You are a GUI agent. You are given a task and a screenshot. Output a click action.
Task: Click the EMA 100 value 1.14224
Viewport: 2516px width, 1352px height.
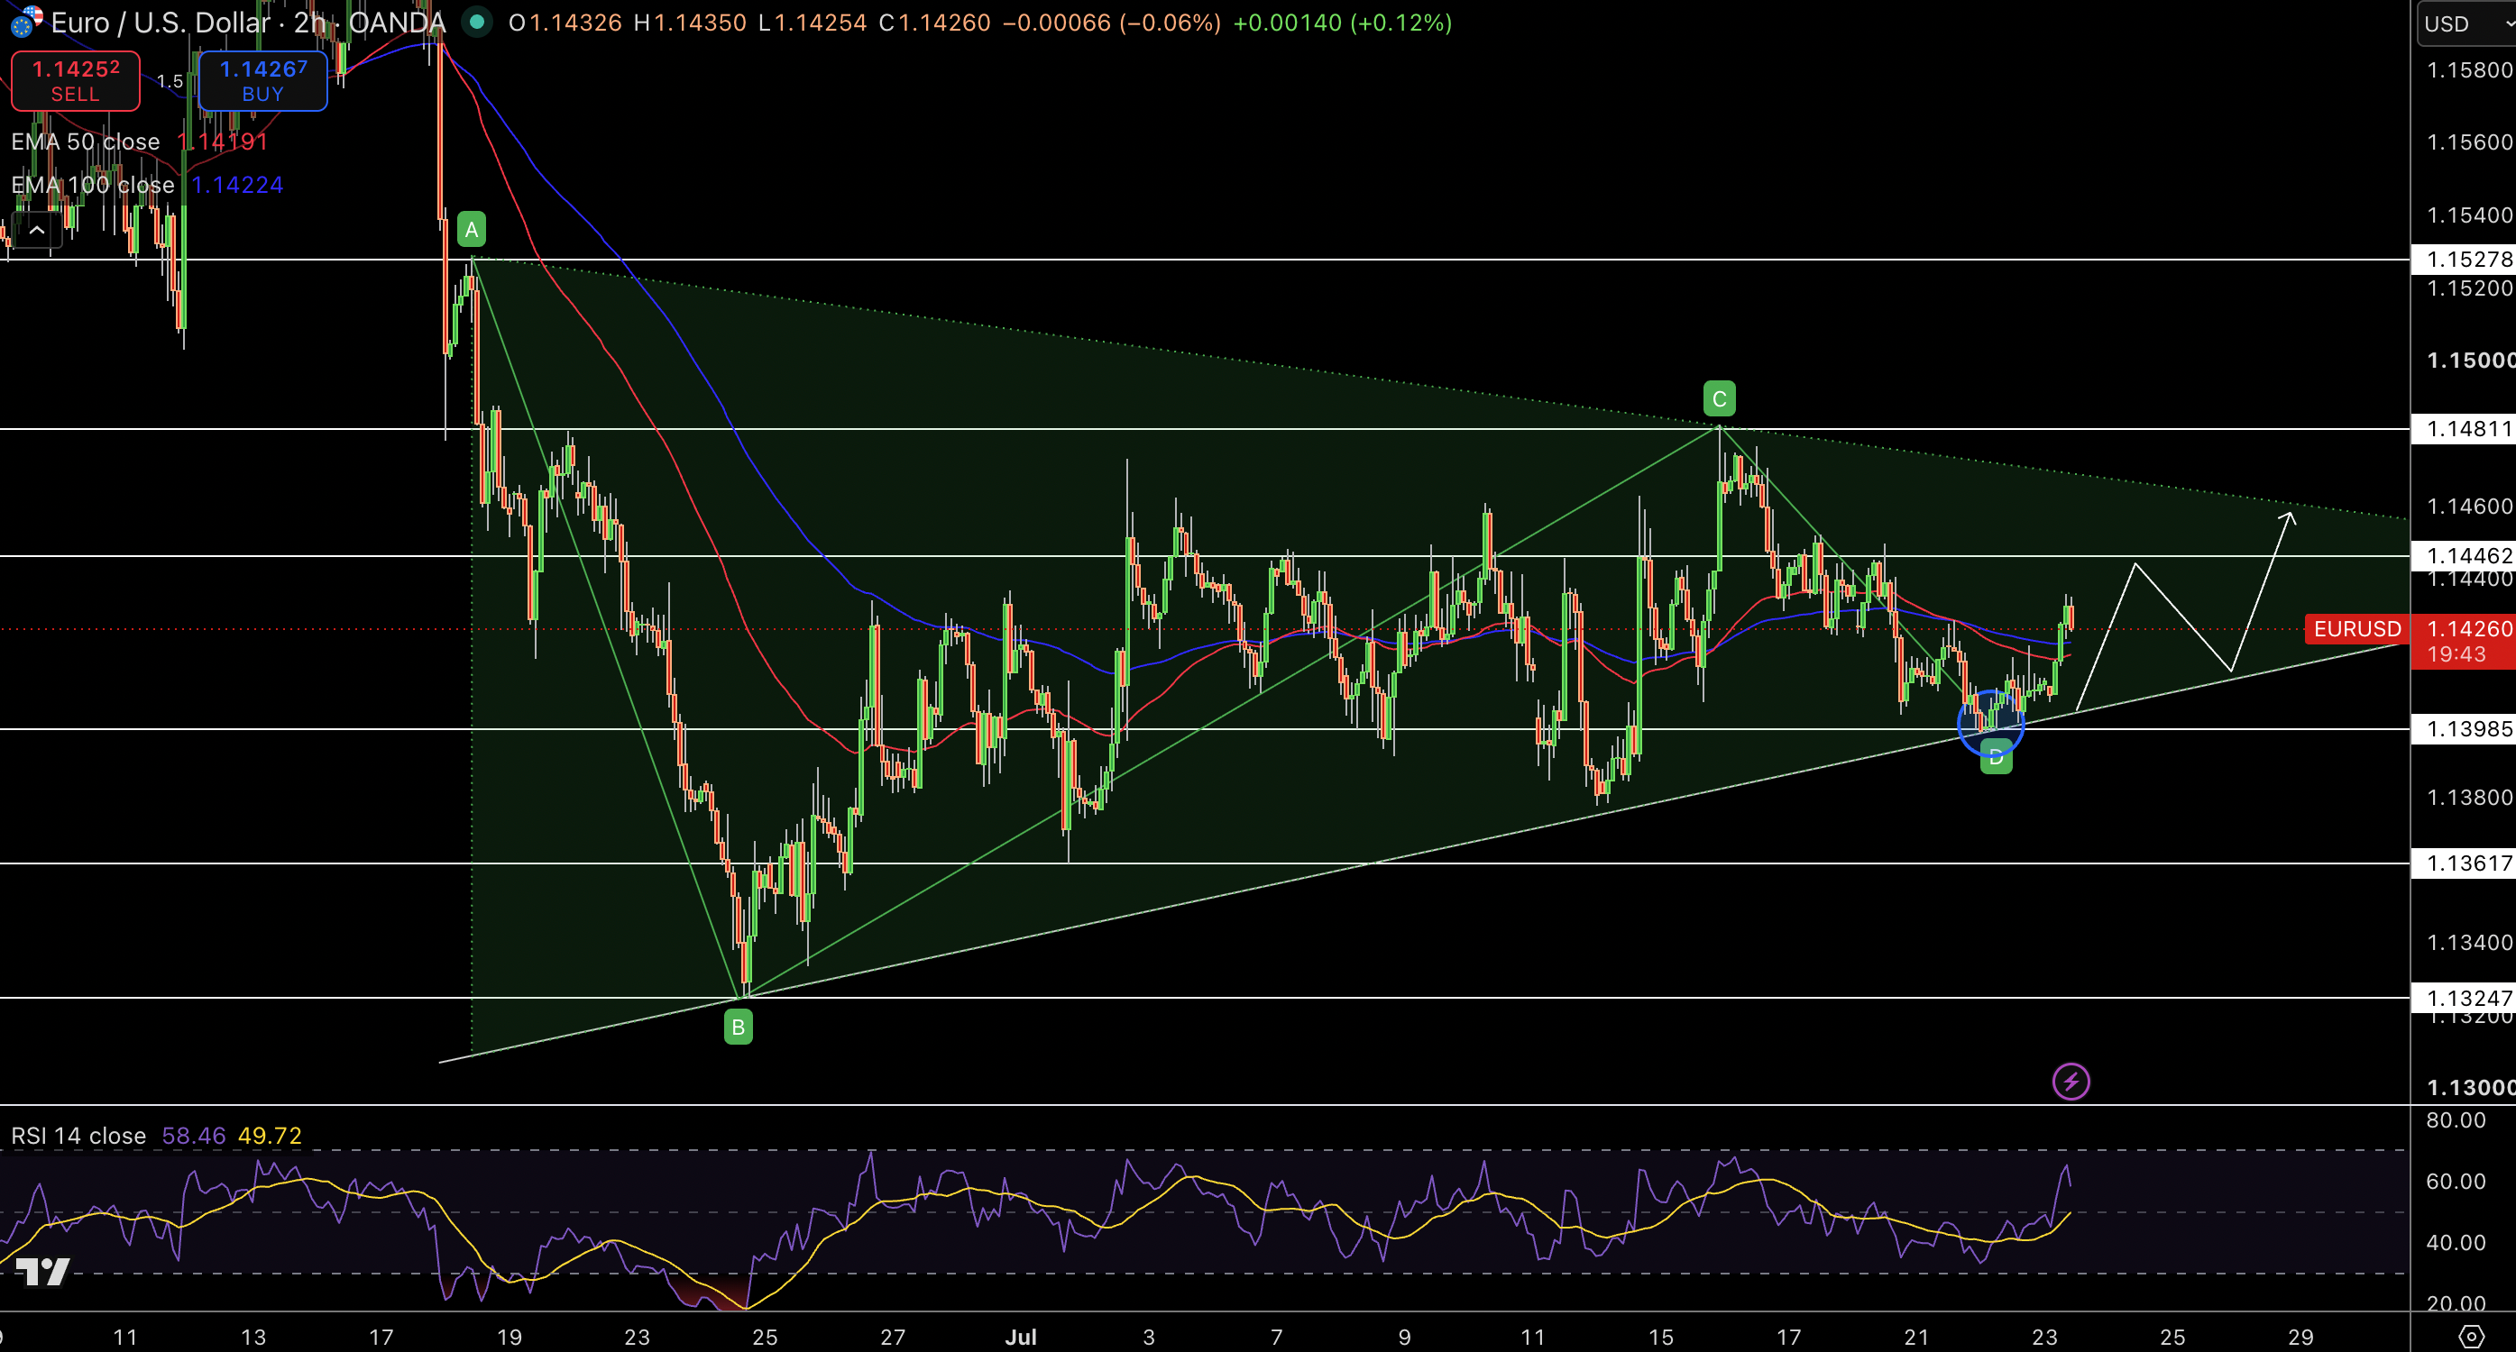point(237,185)
